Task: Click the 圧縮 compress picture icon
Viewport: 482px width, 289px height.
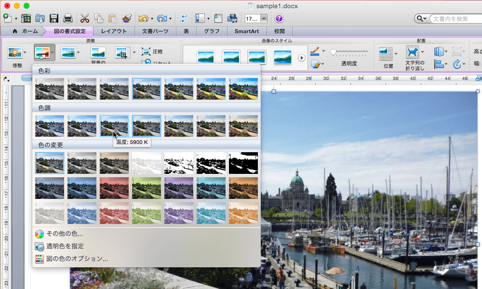Action: tap(146, 52)
